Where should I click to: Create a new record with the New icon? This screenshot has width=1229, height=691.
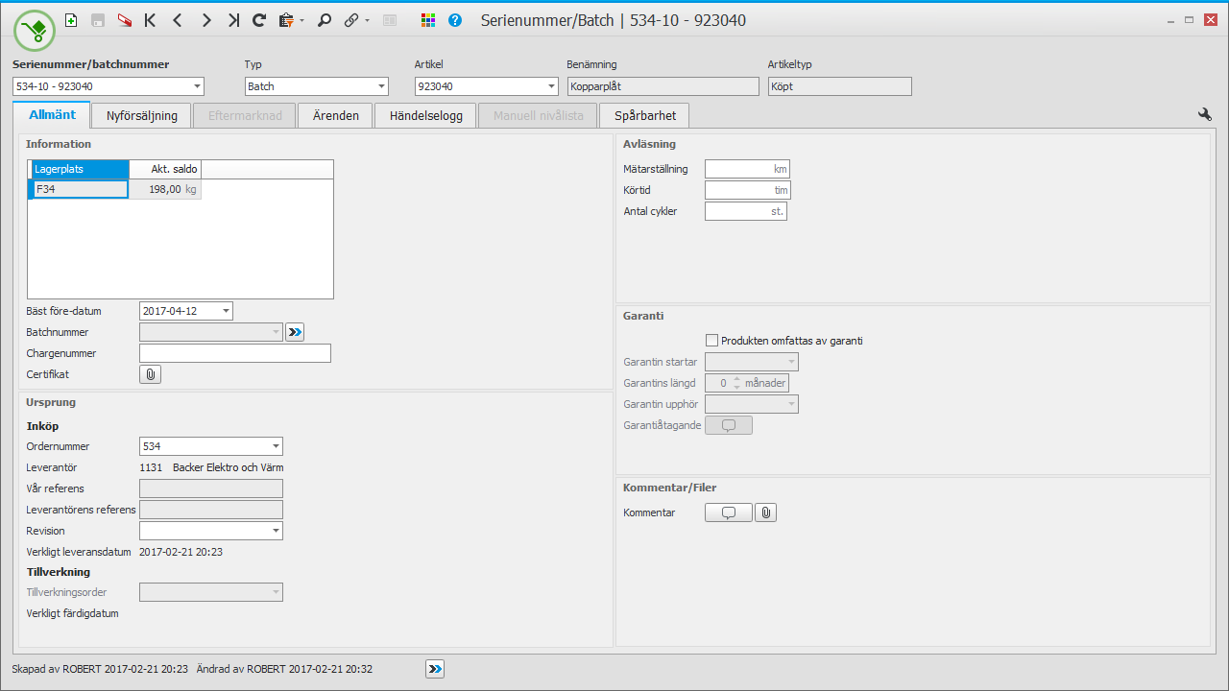click(71, 20)
